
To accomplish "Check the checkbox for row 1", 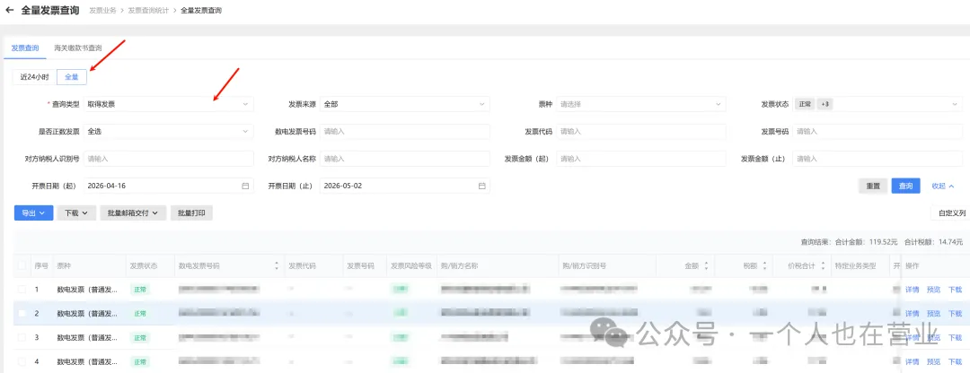I will coord(22,289).
